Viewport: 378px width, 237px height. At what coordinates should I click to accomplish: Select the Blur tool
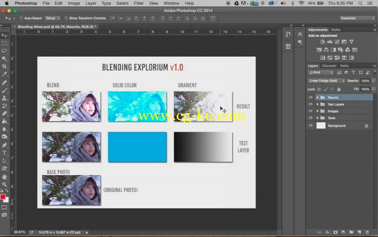[4, 129]
